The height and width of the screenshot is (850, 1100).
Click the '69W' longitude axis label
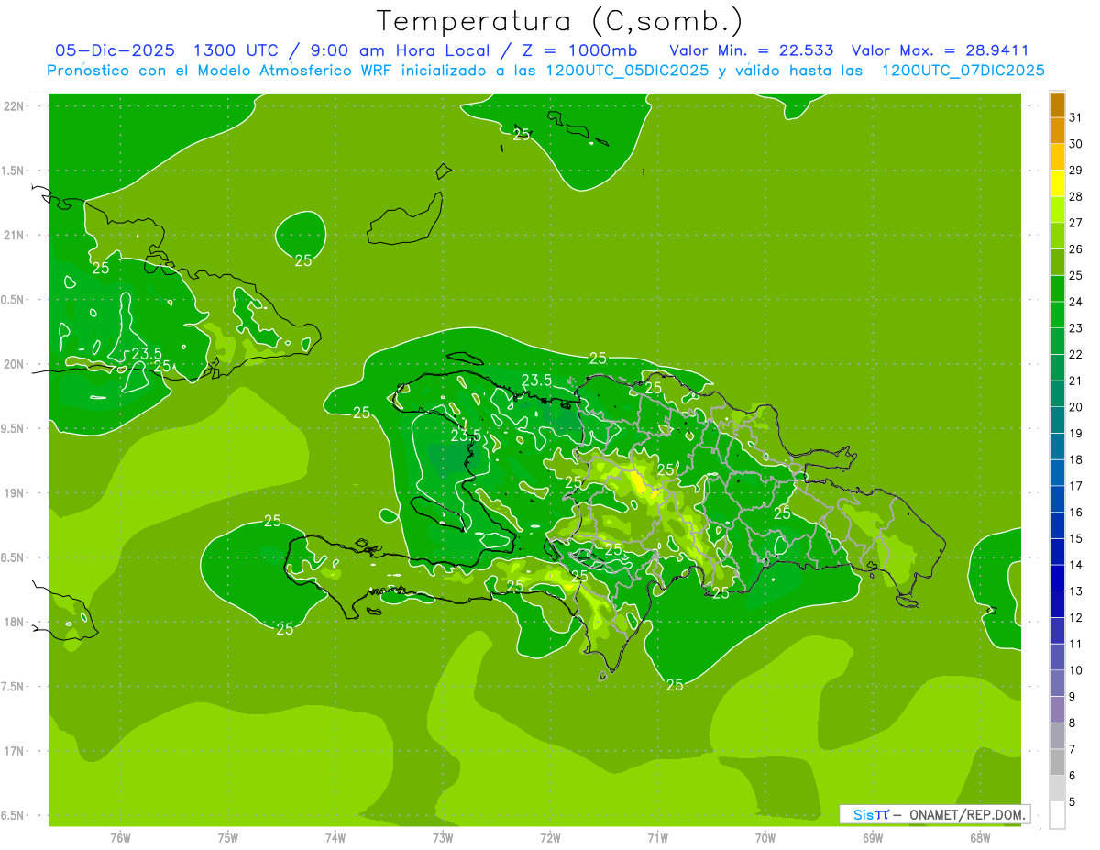pyautogui.click(x=873, y=838)
